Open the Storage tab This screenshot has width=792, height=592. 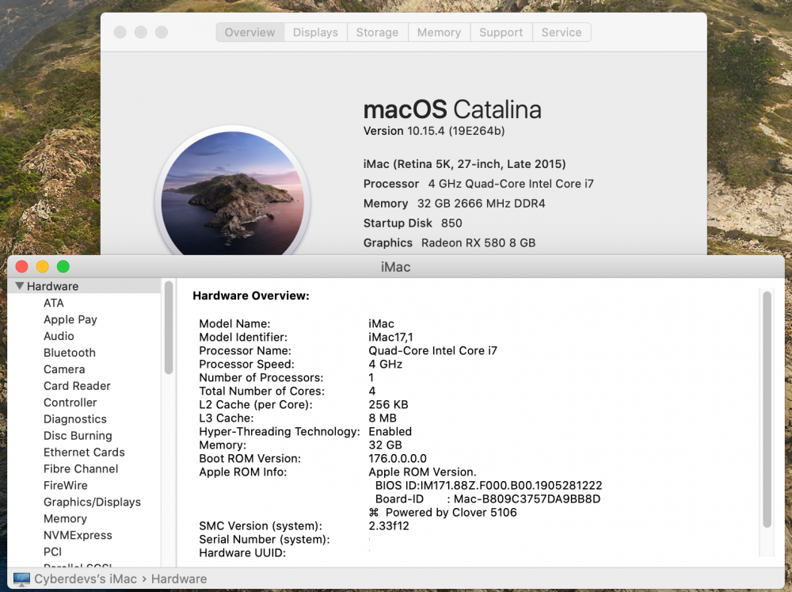(x=377, y=32)
